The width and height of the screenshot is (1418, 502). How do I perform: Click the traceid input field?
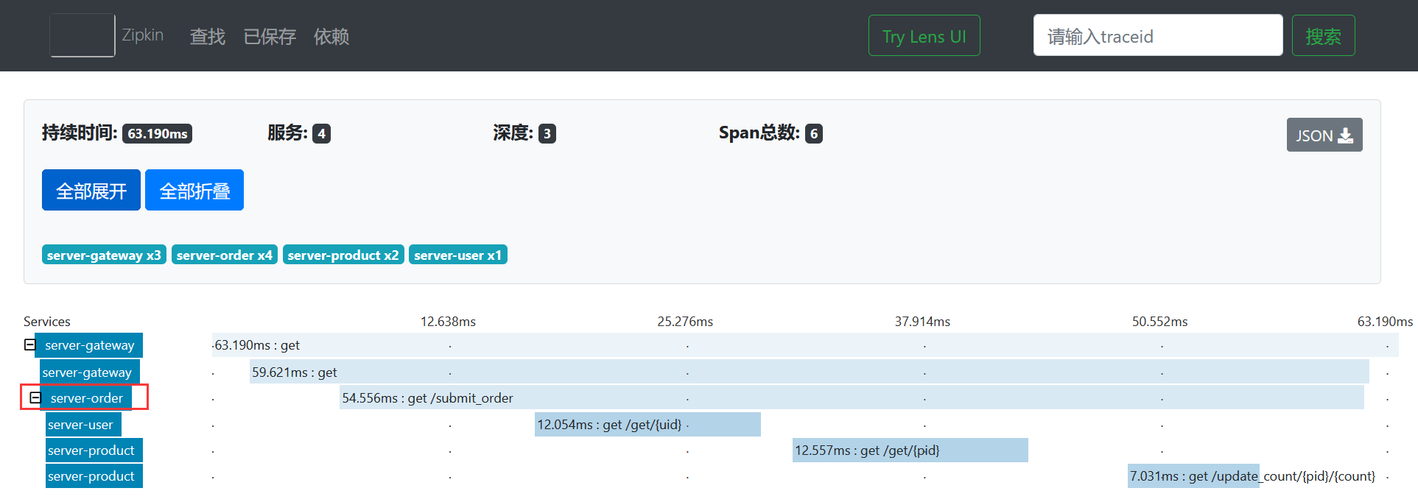[1157, 36]
